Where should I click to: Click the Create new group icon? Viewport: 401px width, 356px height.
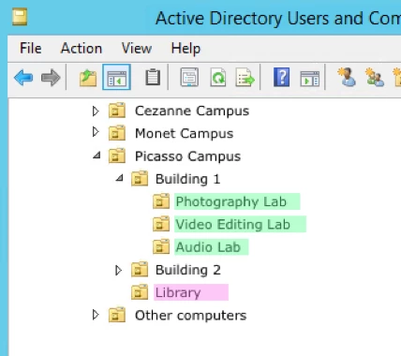(x=375, y=77)
